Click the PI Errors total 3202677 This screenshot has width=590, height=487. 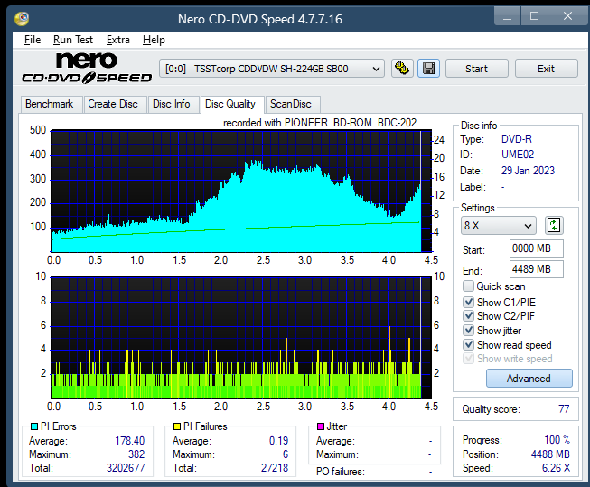coord(126,468)
